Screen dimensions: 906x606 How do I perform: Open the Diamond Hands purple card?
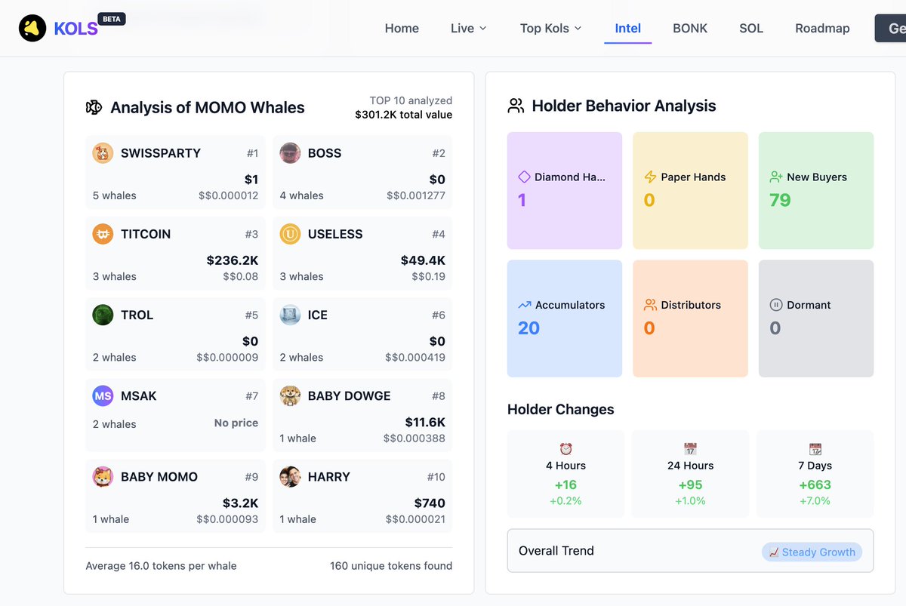(x=565, y=191)
